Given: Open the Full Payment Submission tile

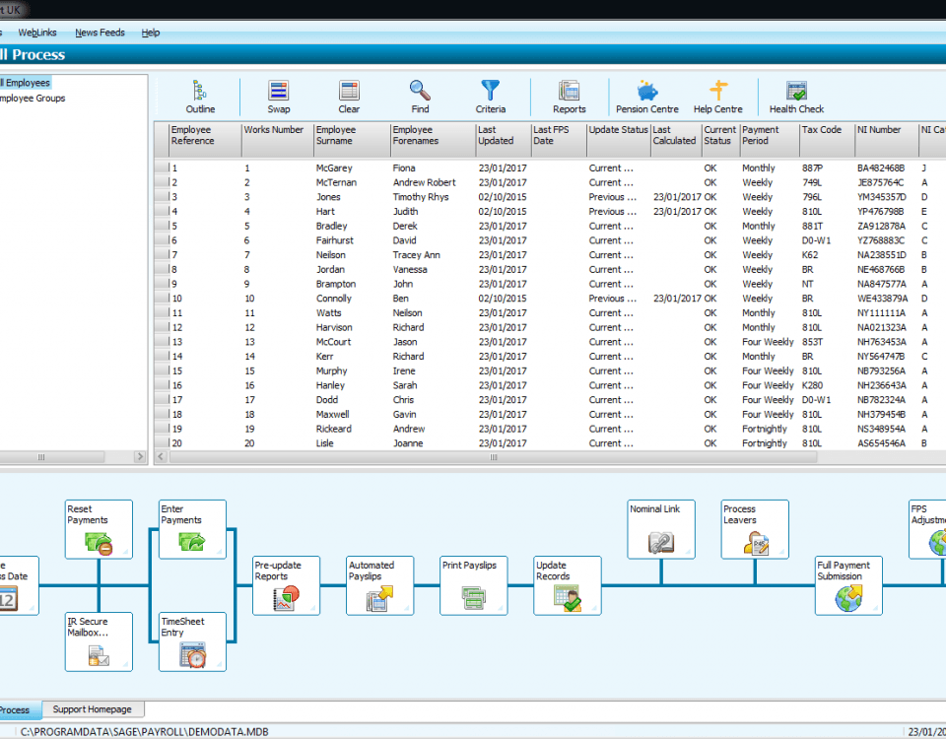Looking at the screenshot, I should point(848,585).
